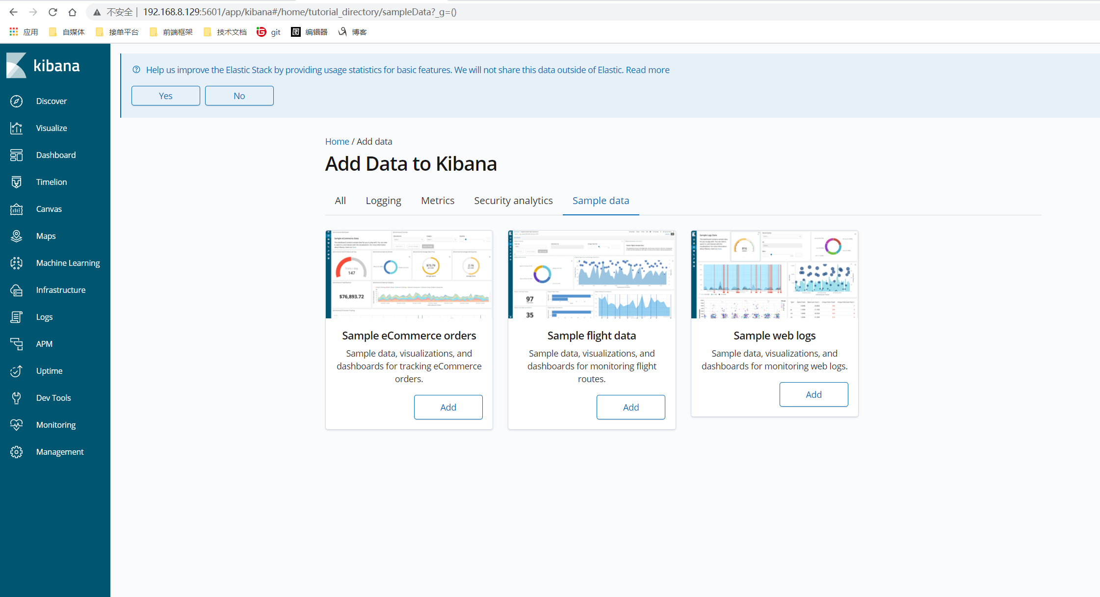The width and height of the screenshot is (1100, 597).
Task: Click the browser address bar URL
Action: tap(299, 12)
